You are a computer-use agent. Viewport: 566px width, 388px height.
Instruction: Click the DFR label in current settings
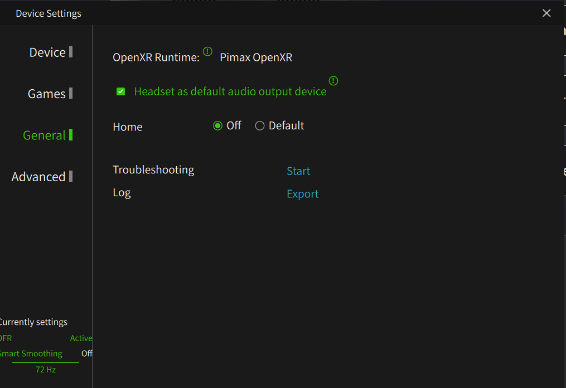pyautogui.click(x=6, y=338)
